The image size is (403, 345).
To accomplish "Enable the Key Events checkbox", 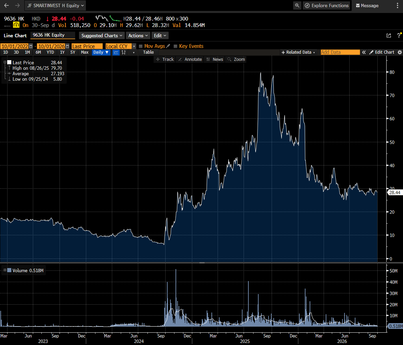I will click(x=175, y=46).
